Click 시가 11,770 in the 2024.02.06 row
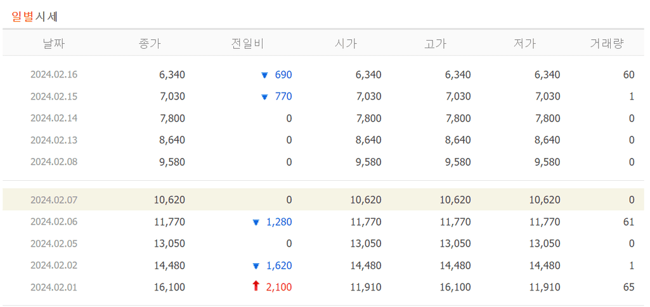 click(x=366, y=222)
